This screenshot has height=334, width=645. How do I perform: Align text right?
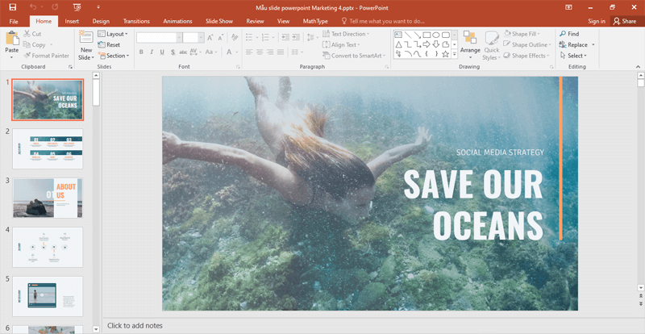[270, 52]
